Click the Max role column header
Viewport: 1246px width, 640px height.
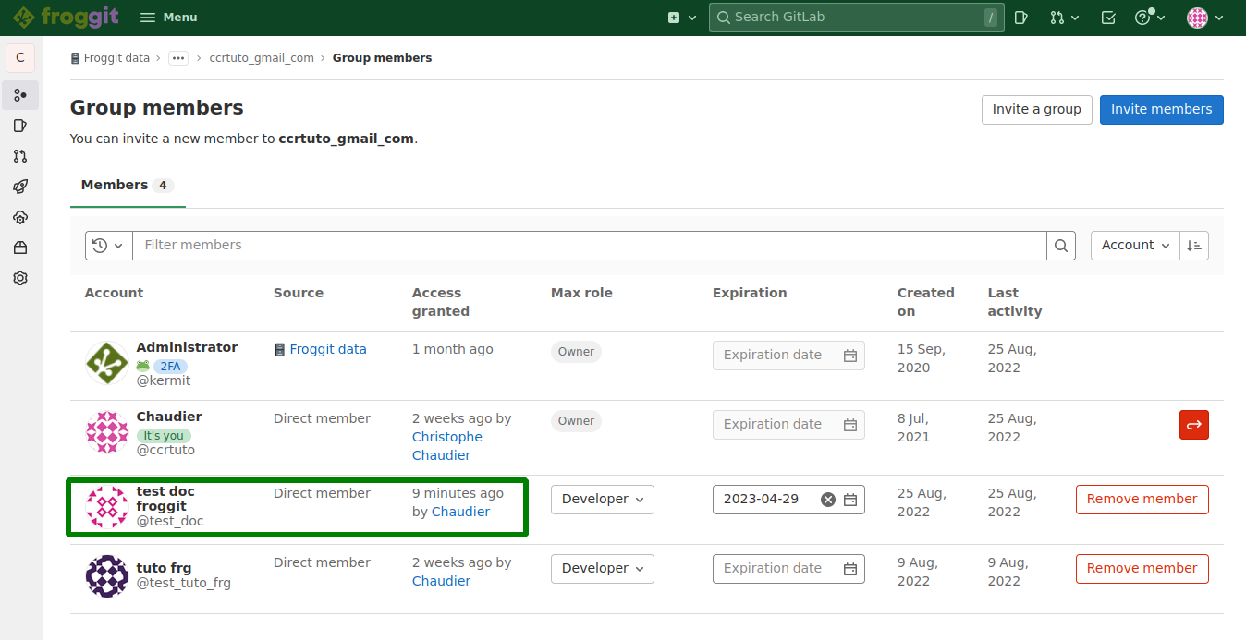tap(581, 294)
